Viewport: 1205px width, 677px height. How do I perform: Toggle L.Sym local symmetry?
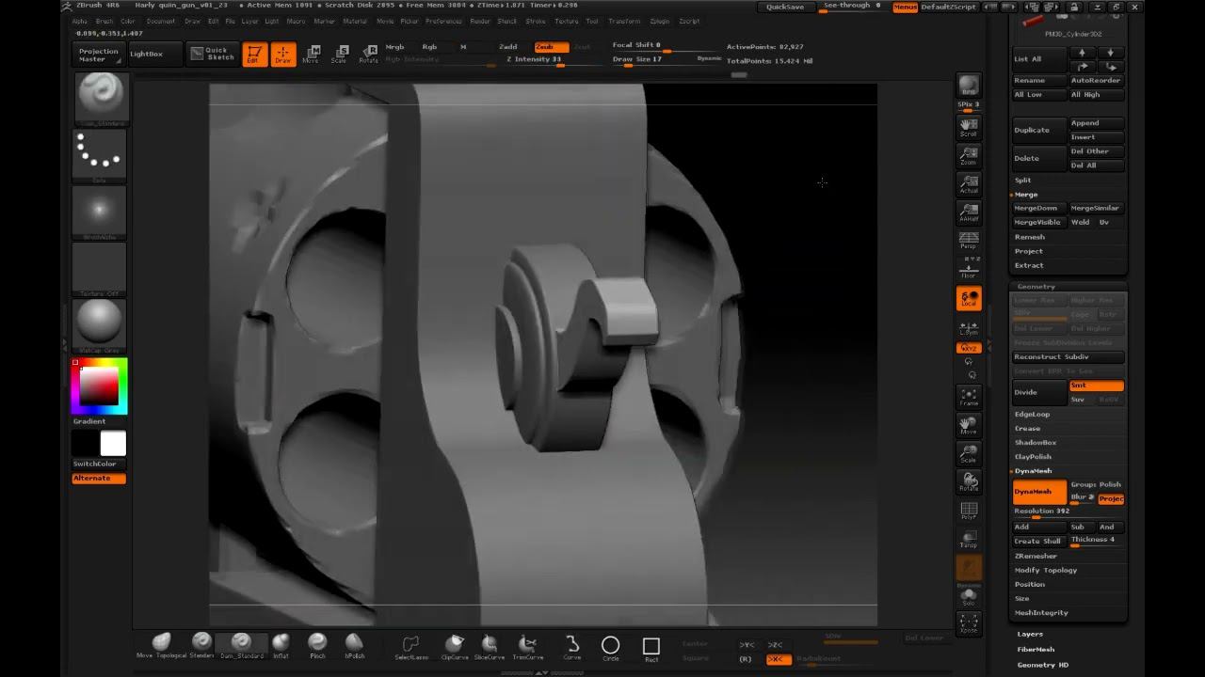click(969, 327)
